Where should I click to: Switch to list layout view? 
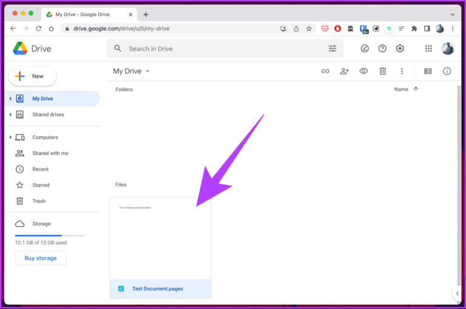pyautogui.click(x=428, y=71)
